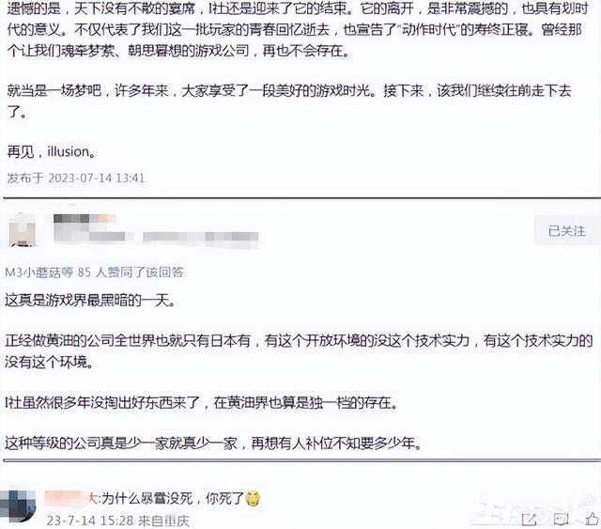The width and height of the screenshot is (601, 529).
Task: Click the 再见，illusion。 closing line
Action: point(51,152)
